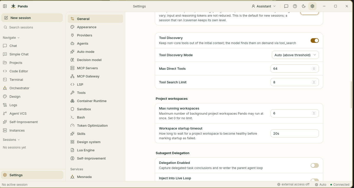Click the Search sessions field
This screenshot has height=188, width=354.
click(x=32, y=27)
